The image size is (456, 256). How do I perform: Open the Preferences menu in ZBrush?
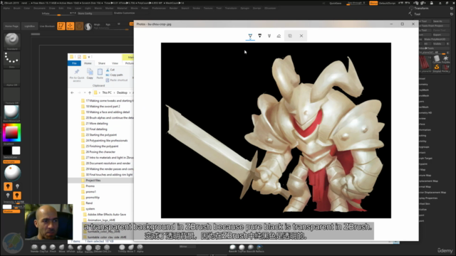tap(159, 8)
